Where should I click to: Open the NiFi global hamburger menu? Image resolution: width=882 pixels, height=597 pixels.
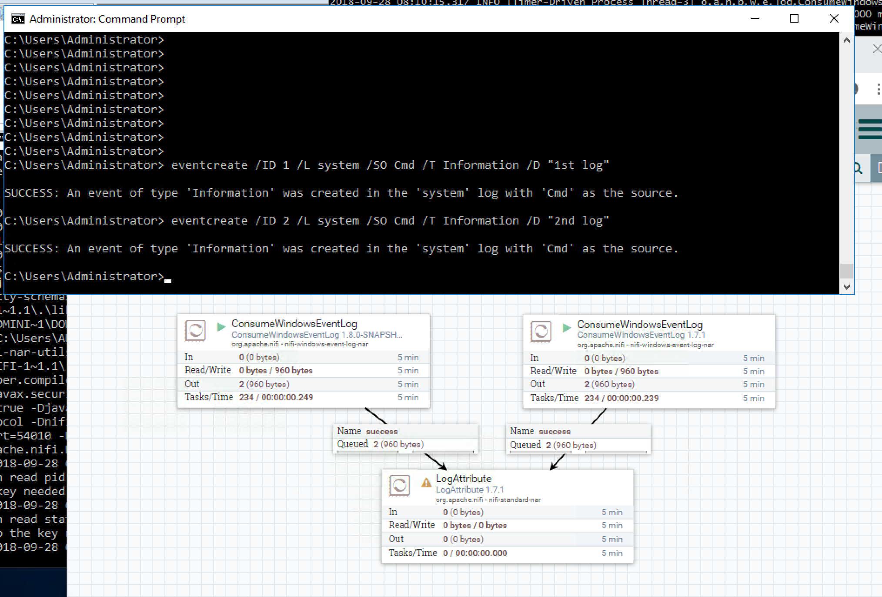pos(870,129)
